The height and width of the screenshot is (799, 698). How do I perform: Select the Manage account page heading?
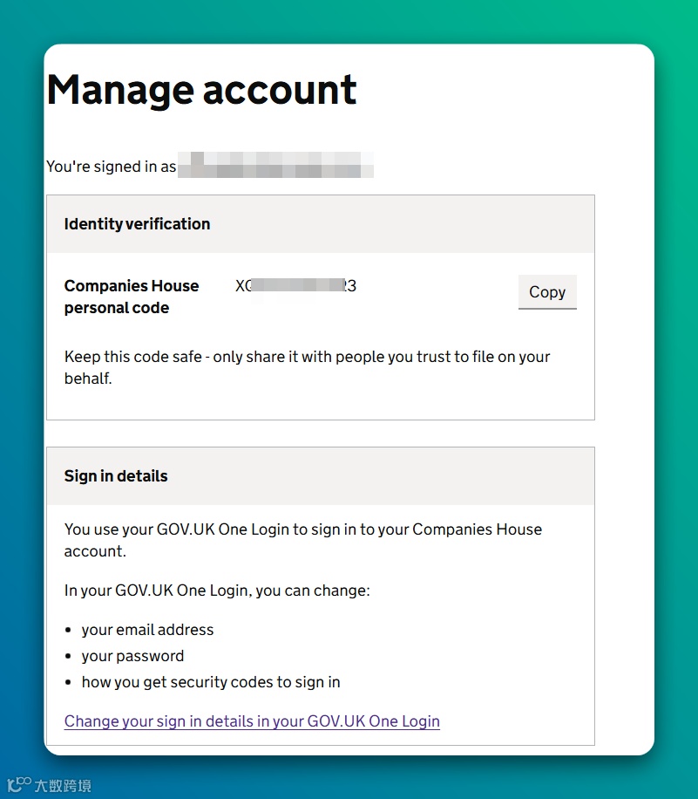point(201,90)
